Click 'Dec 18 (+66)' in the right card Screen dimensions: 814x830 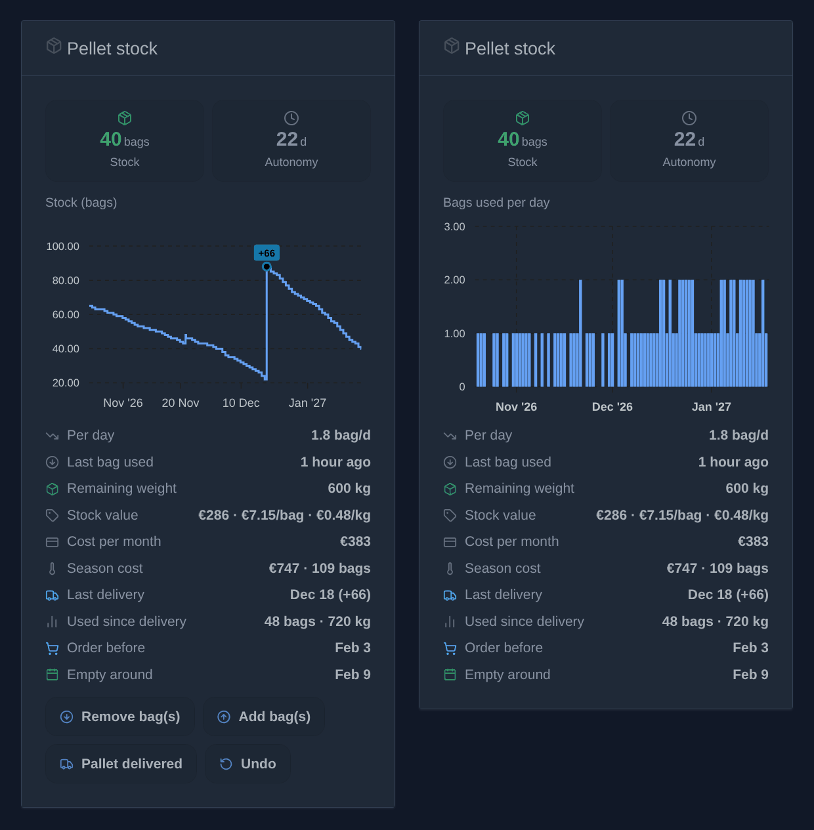pos(728,594)
